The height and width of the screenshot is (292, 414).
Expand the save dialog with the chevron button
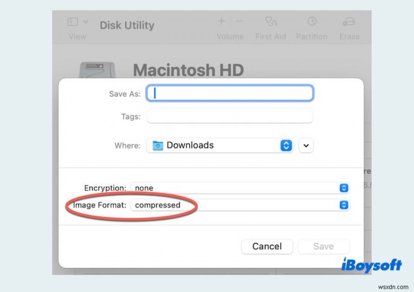point(306,145)
